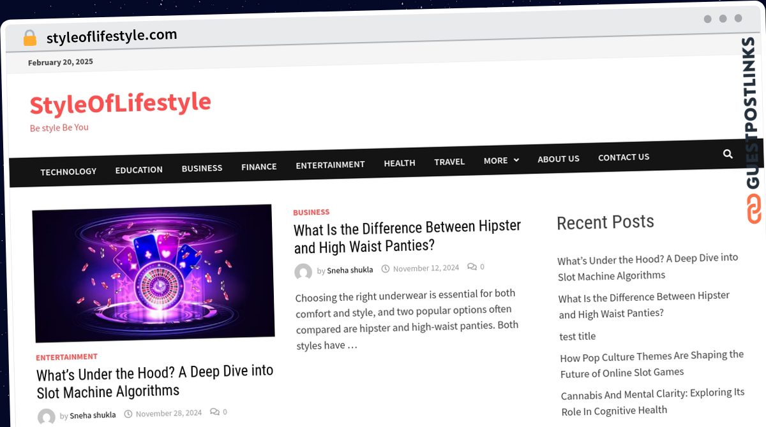Open the slot machine featured image
Image resolution: width=766 pixels, height=427 pixels.
(153, 273)
